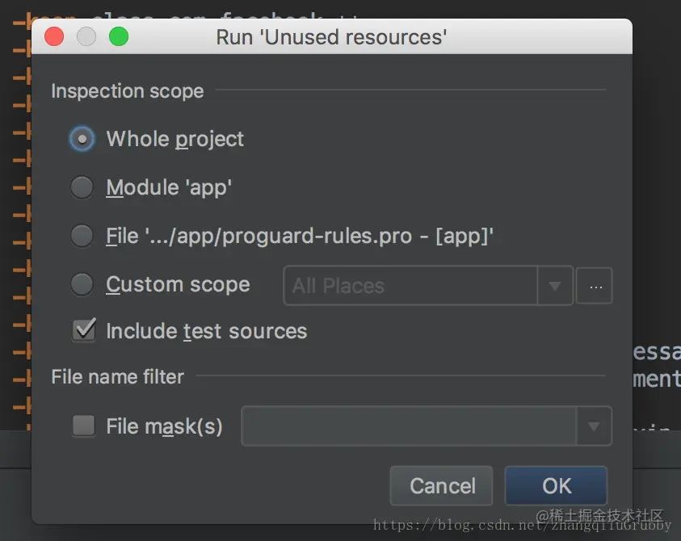This screenshot has width=681, height=541.
Task: Click the code editor behind the dialog
Action: coord(654,363)
